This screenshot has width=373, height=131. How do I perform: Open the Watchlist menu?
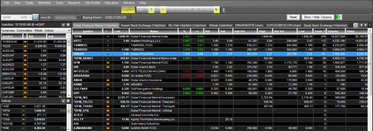[45, 3]
